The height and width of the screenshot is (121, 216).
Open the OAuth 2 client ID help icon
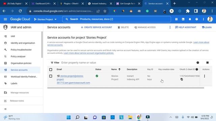tap(197, 70)
